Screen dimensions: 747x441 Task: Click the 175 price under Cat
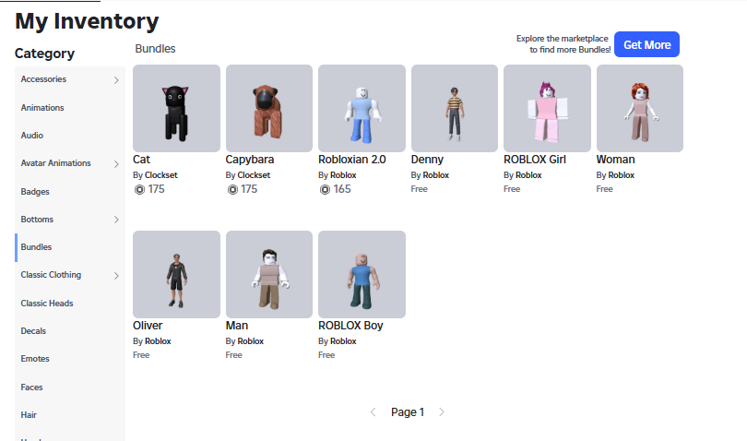pyautogui.click(x=156, y=189)
